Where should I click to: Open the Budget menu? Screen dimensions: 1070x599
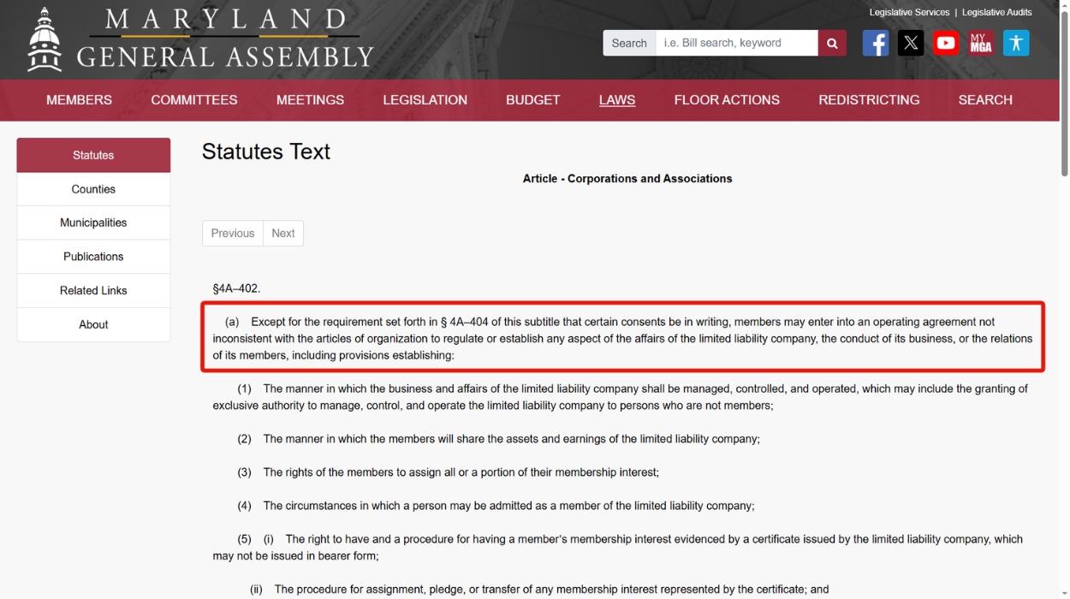[532, 100]
